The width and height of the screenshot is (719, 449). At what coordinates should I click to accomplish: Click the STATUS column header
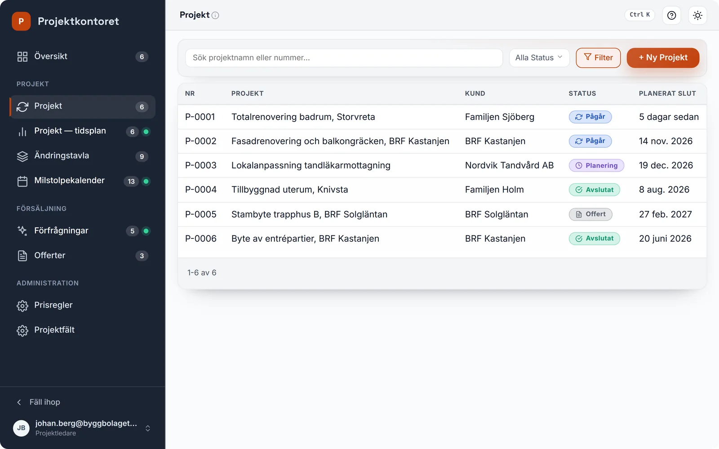(582, 93)
